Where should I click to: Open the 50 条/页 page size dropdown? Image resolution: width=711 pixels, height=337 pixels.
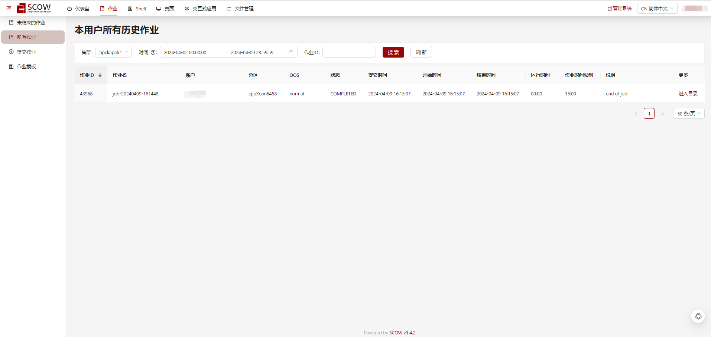tap(689, 114)
